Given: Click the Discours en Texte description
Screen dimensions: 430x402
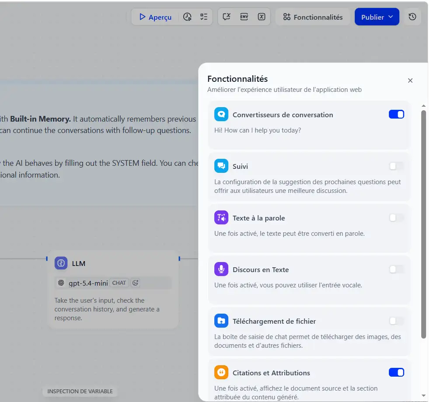Looking at the screenshot, I should point(288,285).
